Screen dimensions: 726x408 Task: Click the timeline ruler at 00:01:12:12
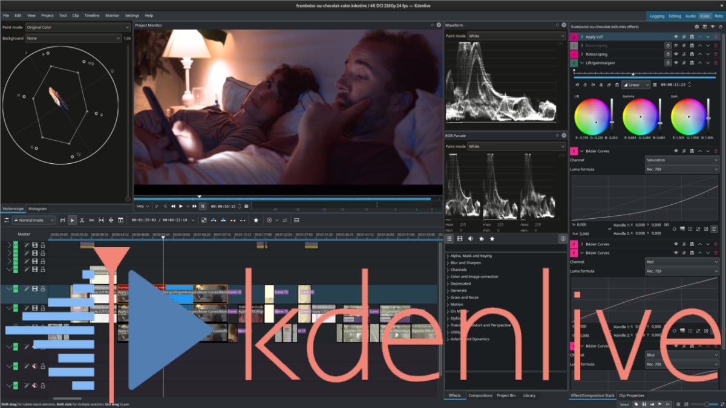click(x=243, y=234)
